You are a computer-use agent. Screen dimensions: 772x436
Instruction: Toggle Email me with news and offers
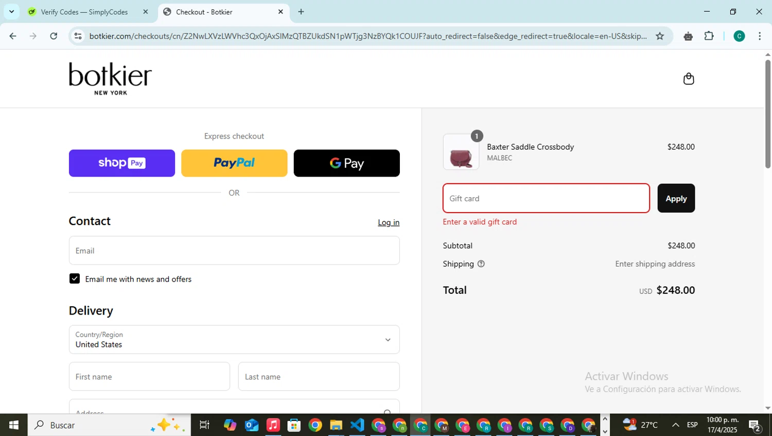point(75,278)
